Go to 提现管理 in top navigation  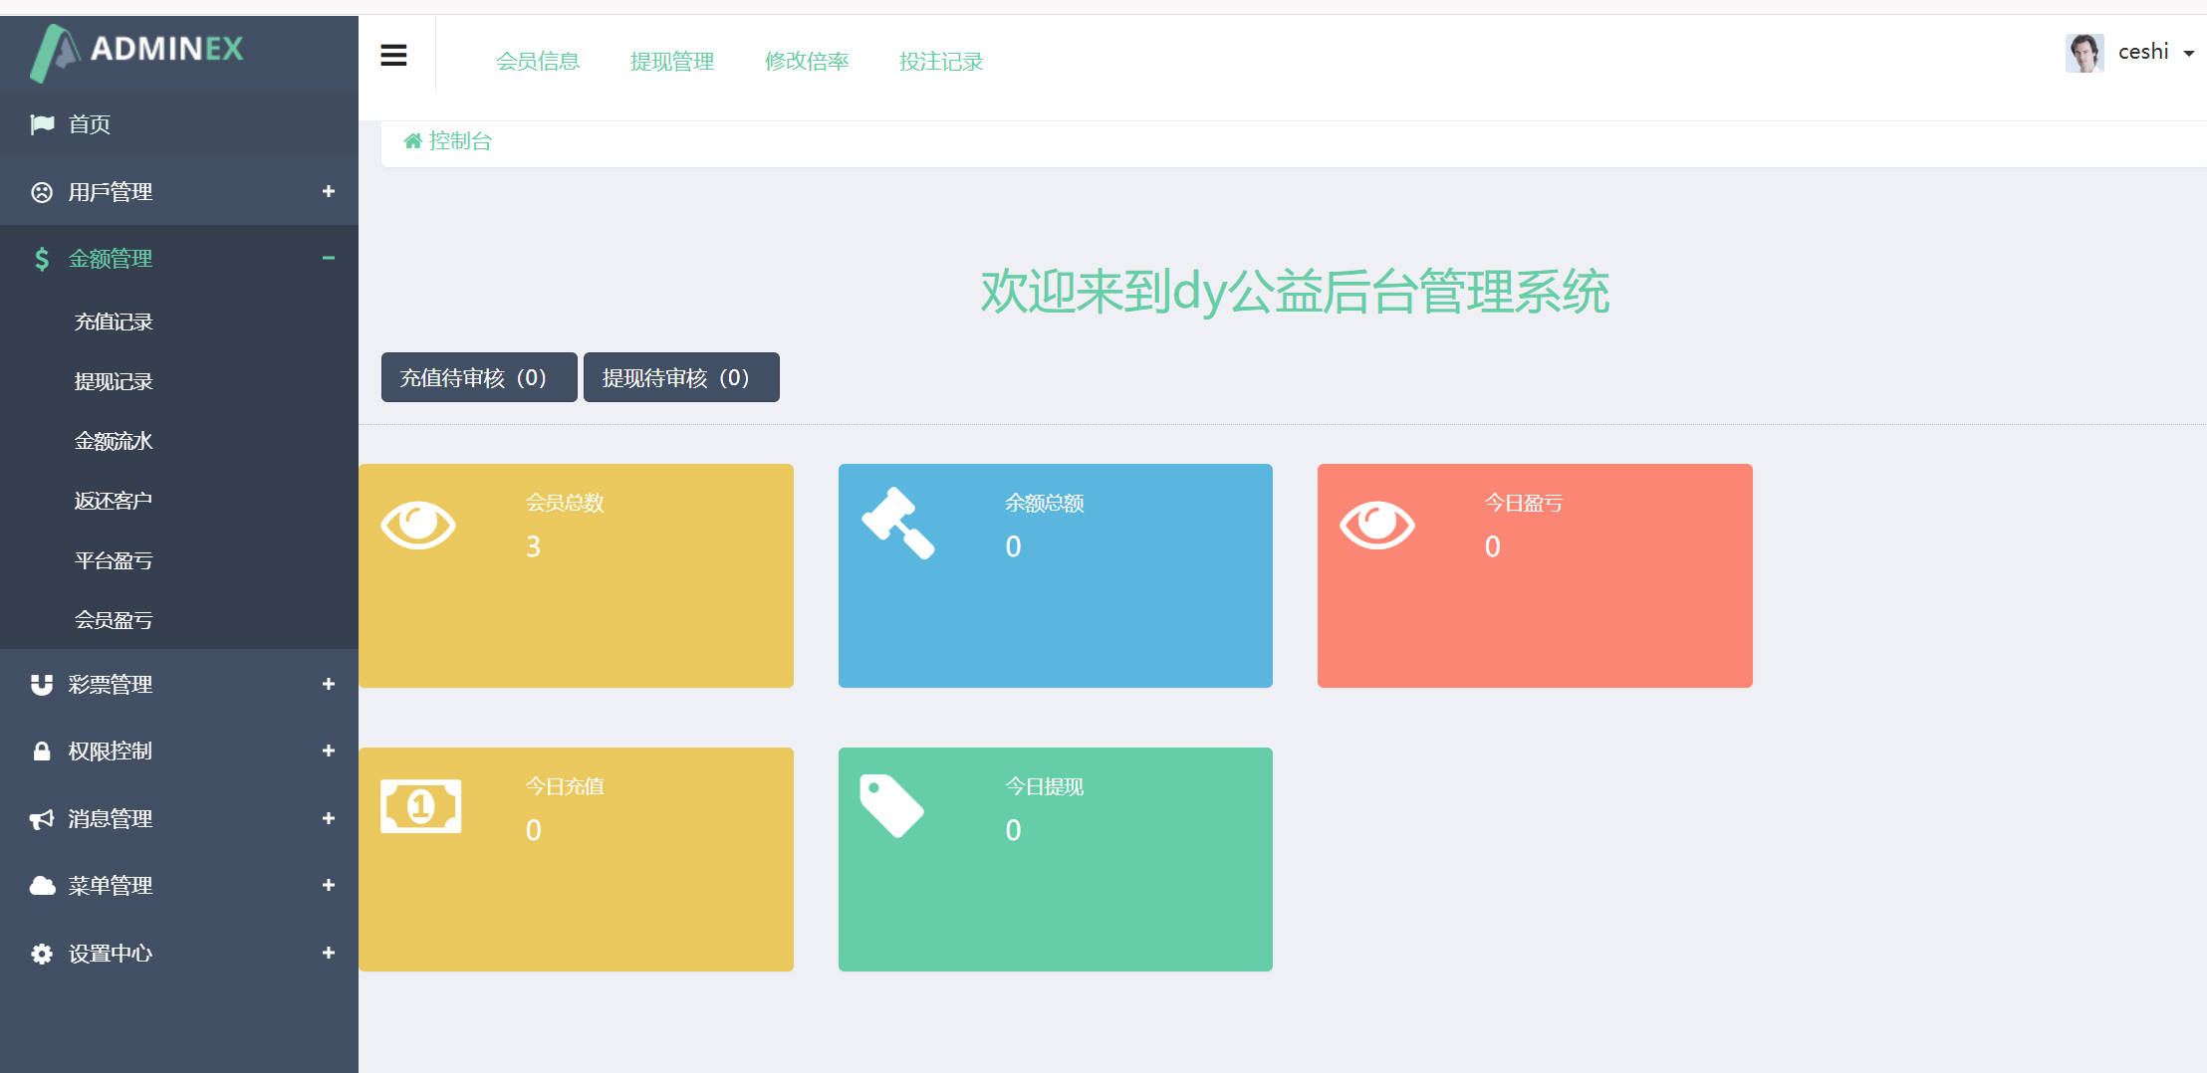(x=672, y=62)
